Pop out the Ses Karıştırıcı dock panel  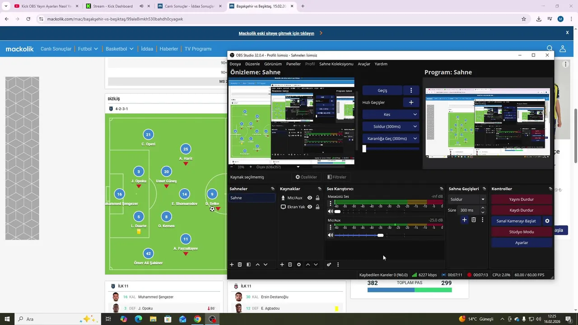tap(441, 189)
